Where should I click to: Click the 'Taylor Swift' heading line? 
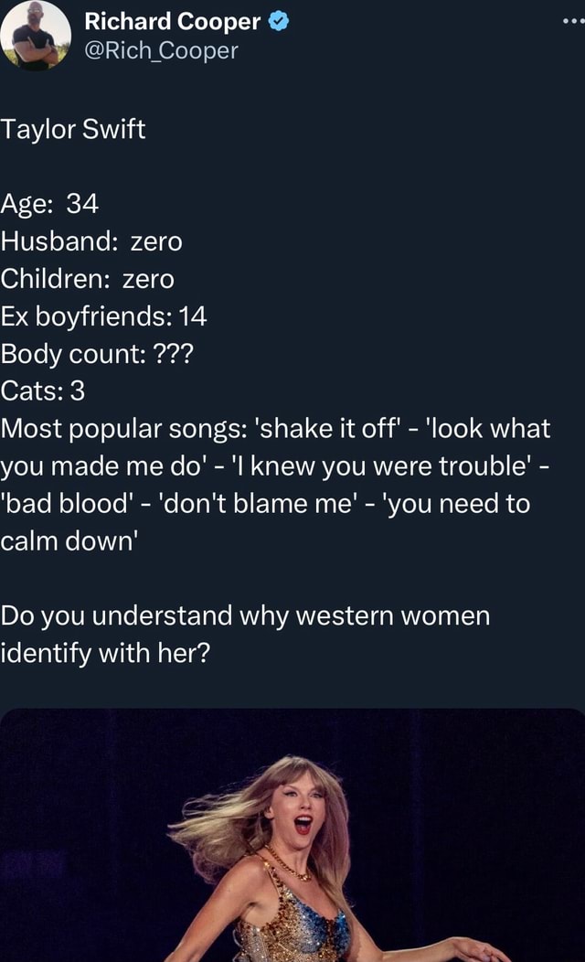[x=73, y=129]
